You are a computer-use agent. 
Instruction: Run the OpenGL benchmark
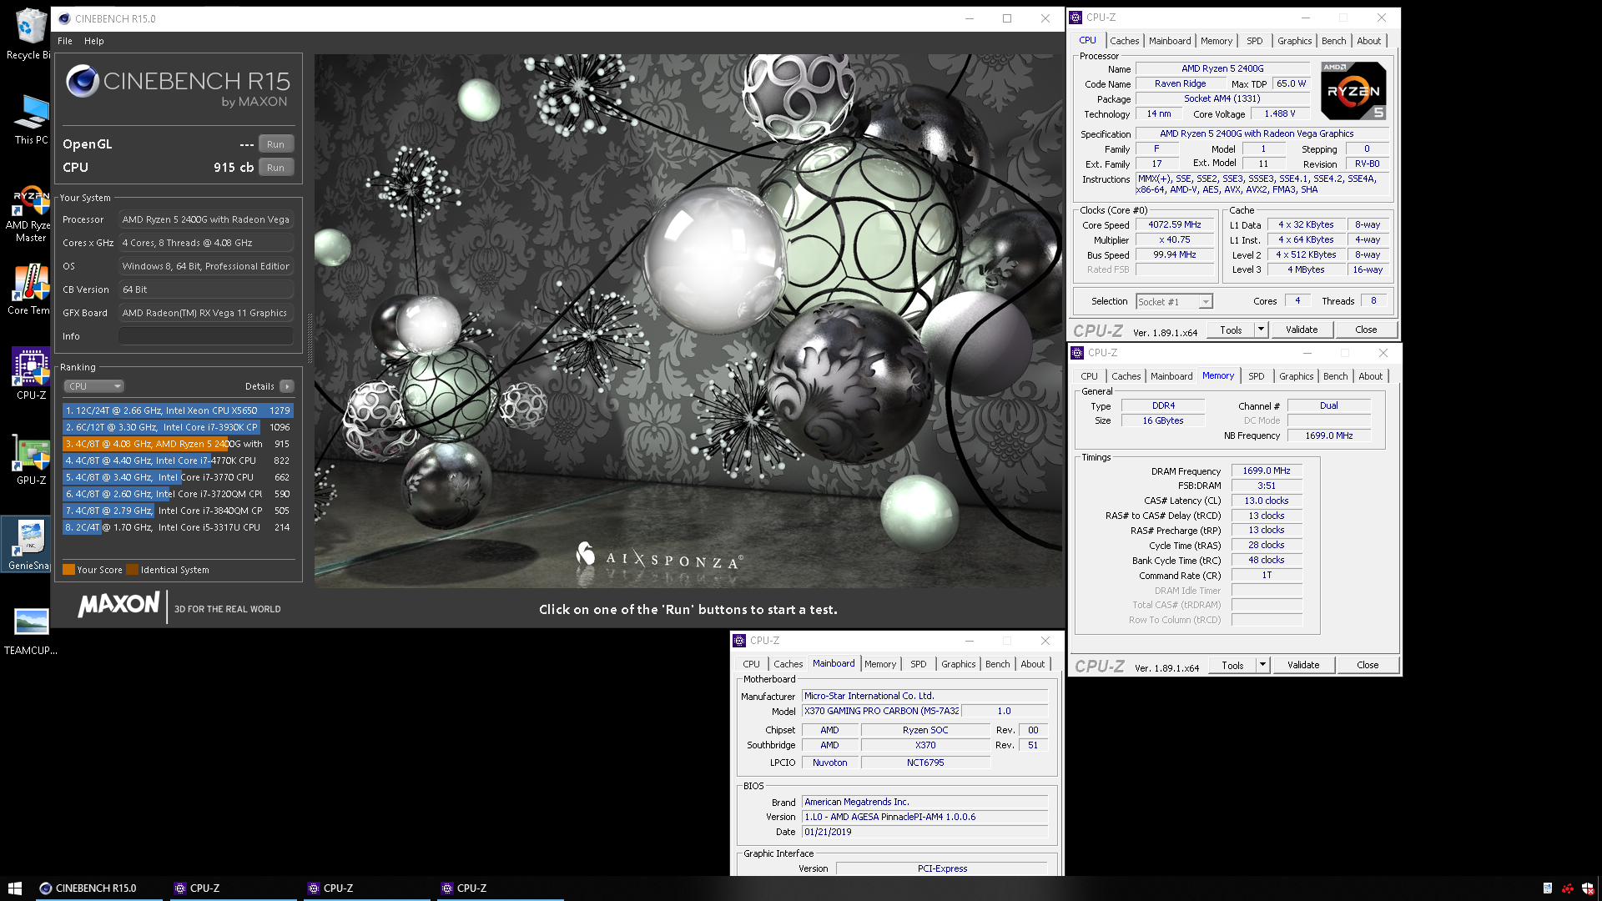275,144
